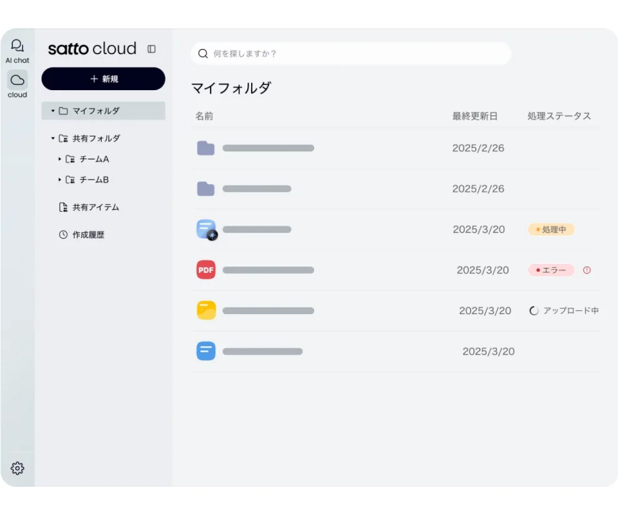The height and width of the screenshot is (515, 618).
Task: Click the アップロード中 status text
Action: (x=571, y=310)
